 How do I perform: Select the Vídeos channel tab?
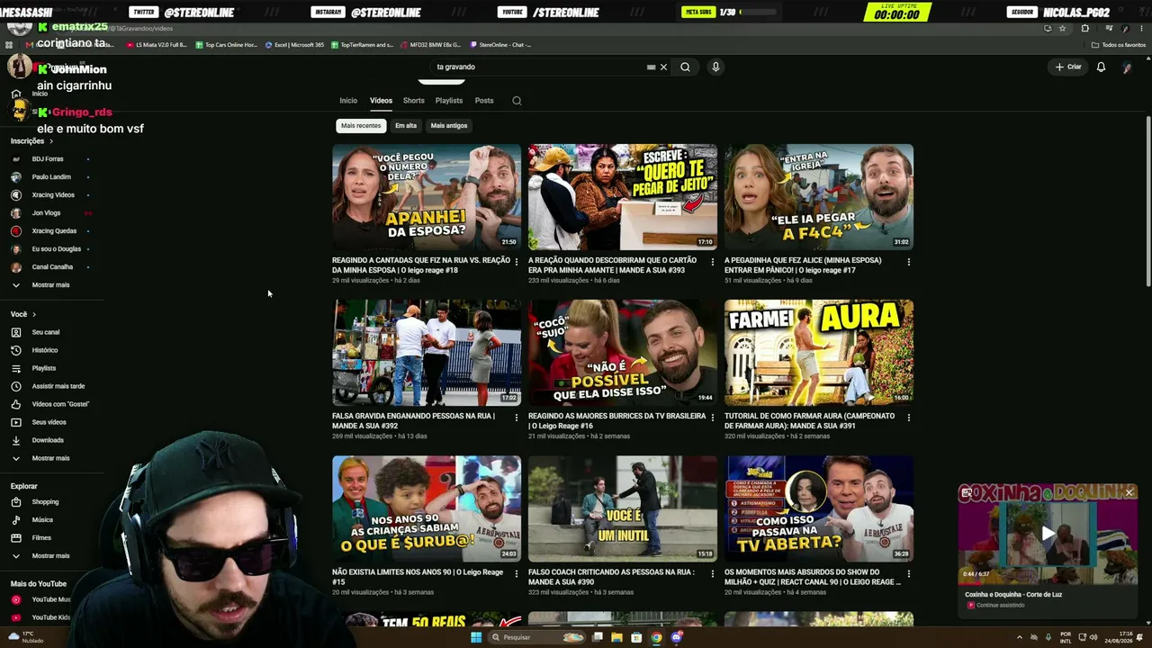click(381, 101)
